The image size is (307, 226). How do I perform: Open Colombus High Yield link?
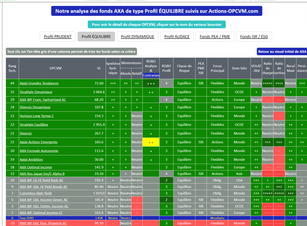point(36,193)
